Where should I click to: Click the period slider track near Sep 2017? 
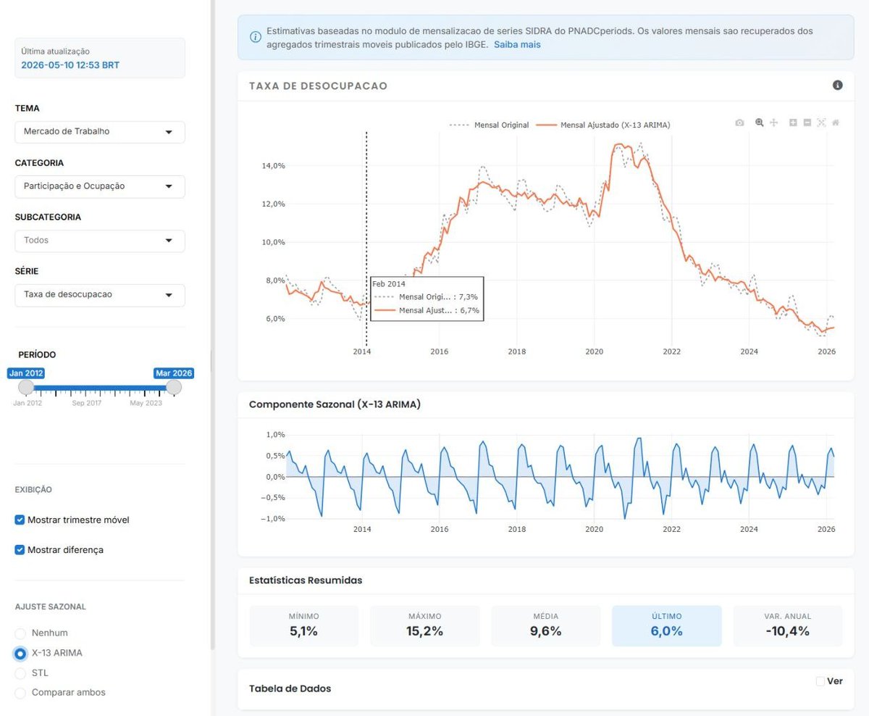pyautogui.click(x=85, y=388)
